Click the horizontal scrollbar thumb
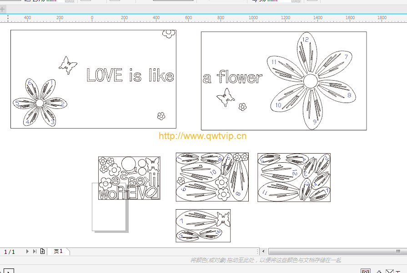407x273 pixels. pos(337,252)
